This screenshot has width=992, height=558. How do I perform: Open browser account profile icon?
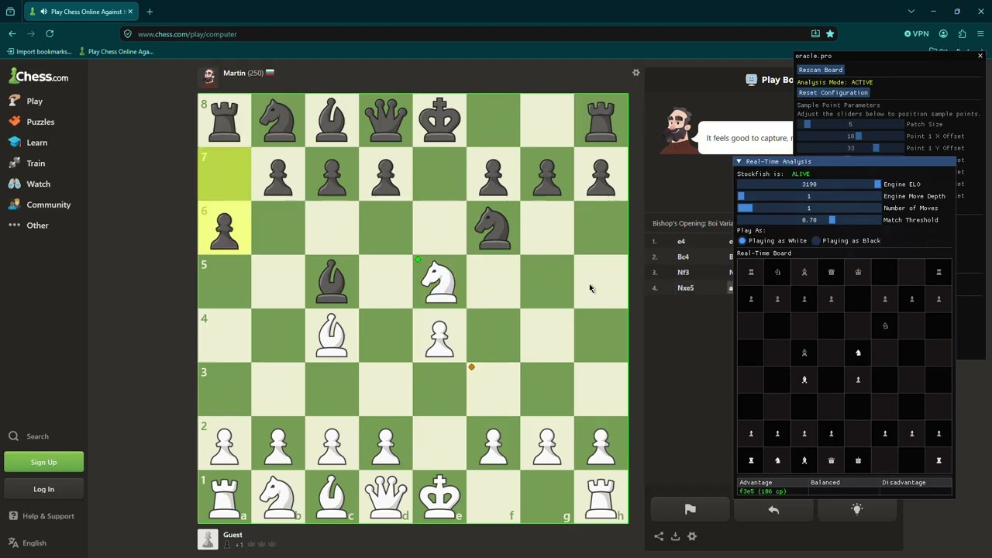pos(943,34)
